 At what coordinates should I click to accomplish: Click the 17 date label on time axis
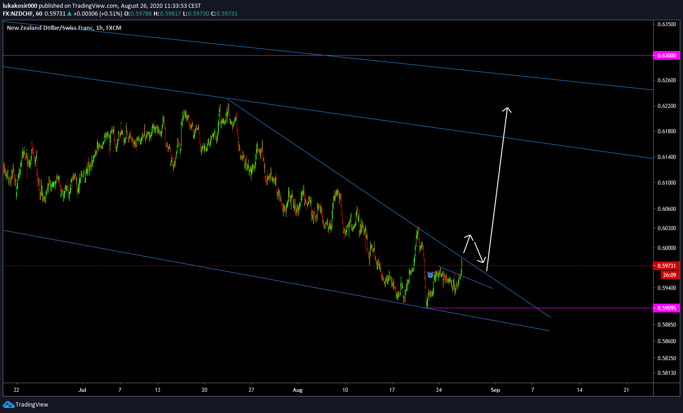point(392,390)
